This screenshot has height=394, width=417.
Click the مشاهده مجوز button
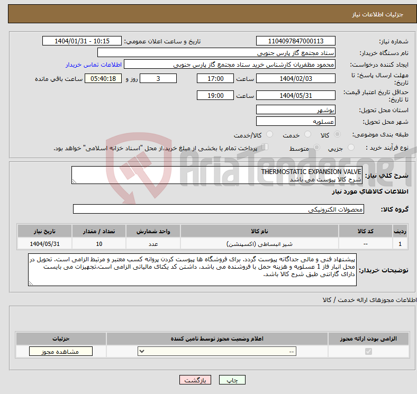click(x=61, y=352)
